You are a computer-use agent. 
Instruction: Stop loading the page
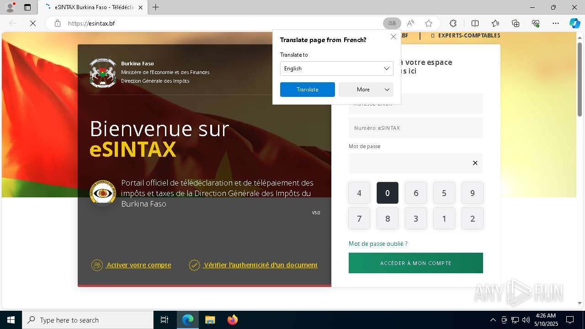[x=33, y=23]
